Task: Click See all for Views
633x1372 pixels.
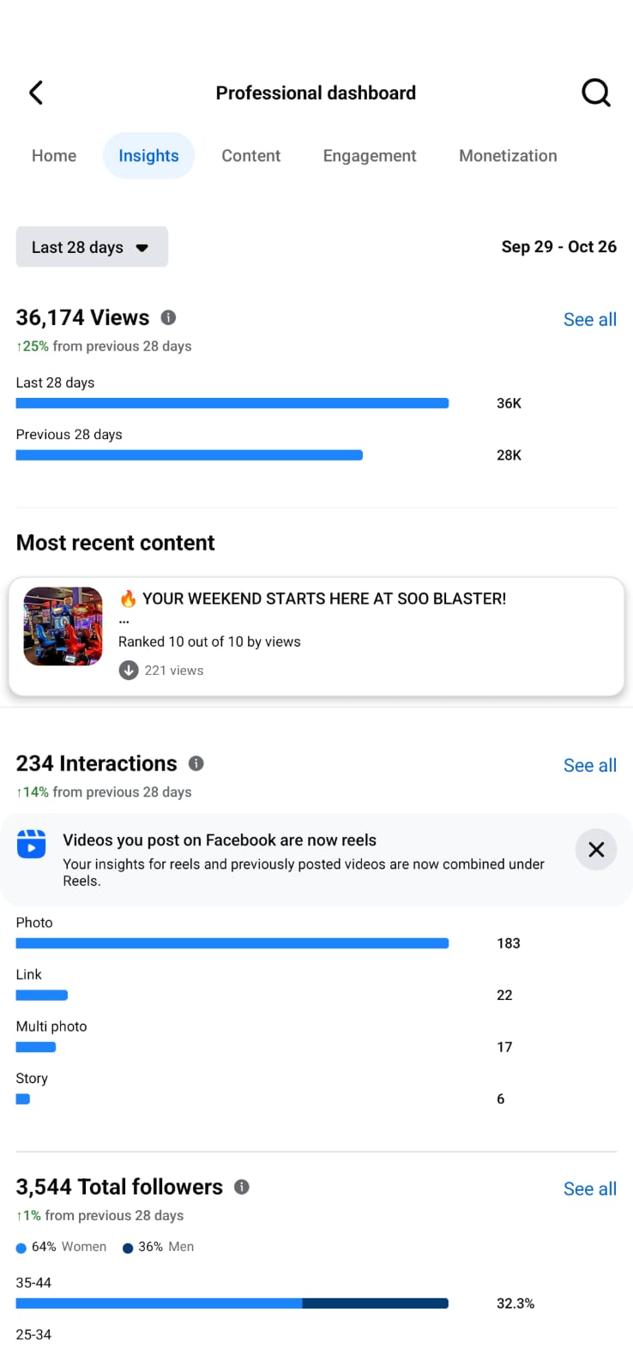Action: click(x=590, y=320)
